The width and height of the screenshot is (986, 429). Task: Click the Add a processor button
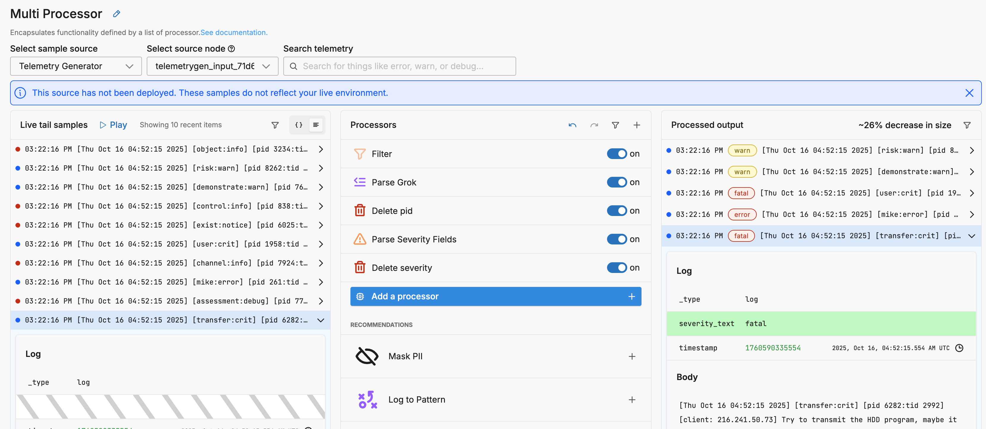point(495,296)
